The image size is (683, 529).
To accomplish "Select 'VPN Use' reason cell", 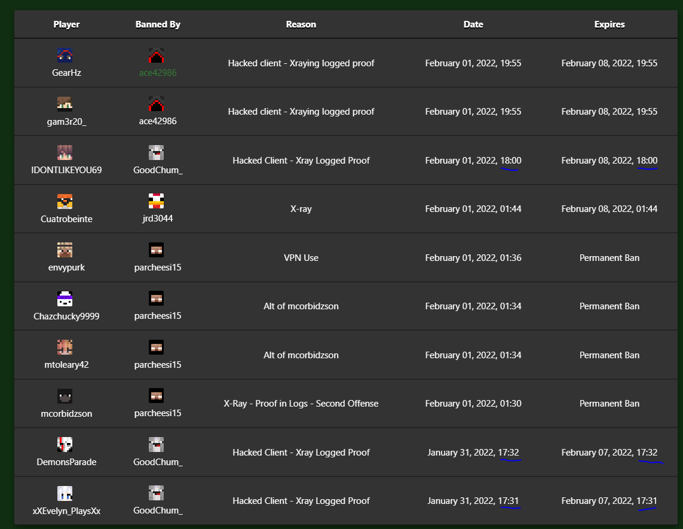I will pos(301,258).
